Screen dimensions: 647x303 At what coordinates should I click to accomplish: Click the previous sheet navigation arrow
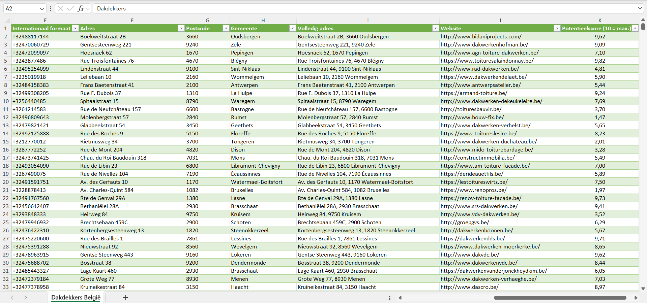pyautogui.click(x=12, y=298)
